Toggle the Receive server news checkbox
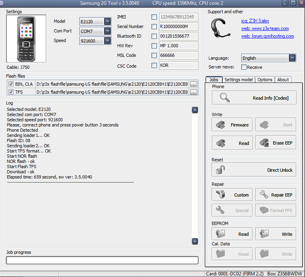Screen dimensions: 305x277 [x=244, y=67]
